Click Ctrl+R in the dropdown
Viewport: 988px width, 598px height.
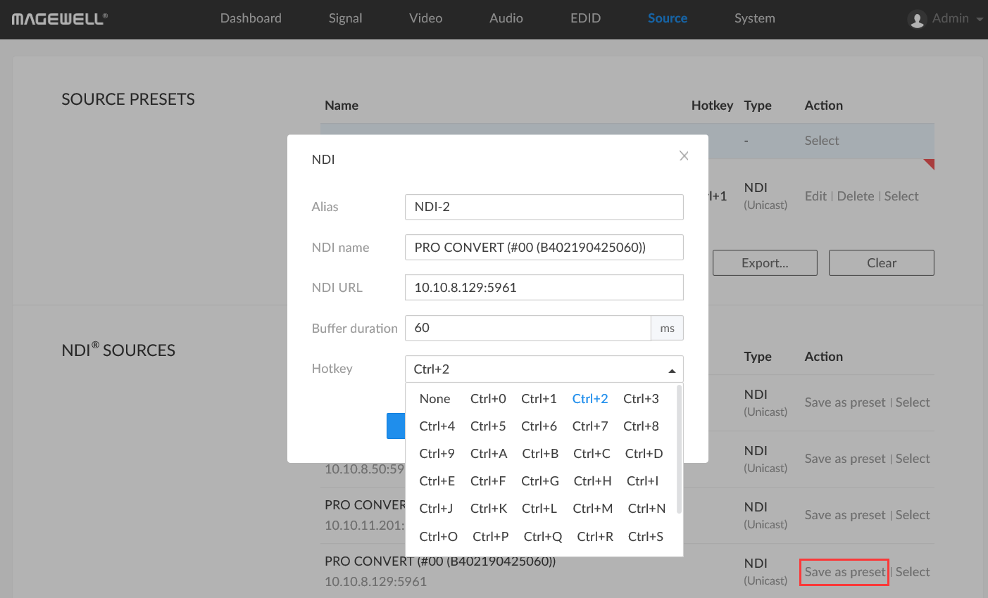click(595, 537)
